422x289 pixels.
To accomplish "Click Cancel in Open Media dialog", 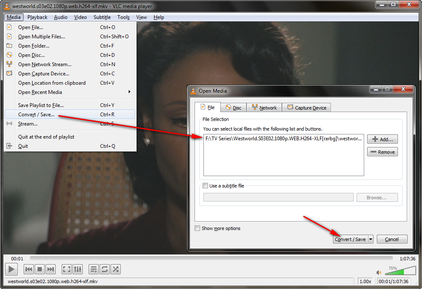I will point(392,239).
